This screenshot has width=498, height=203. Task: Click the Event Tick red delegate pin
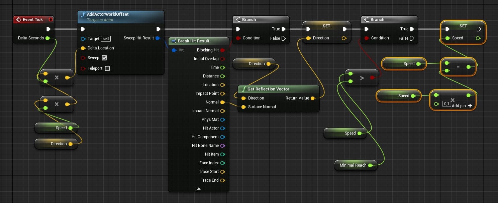pos(51,20)
